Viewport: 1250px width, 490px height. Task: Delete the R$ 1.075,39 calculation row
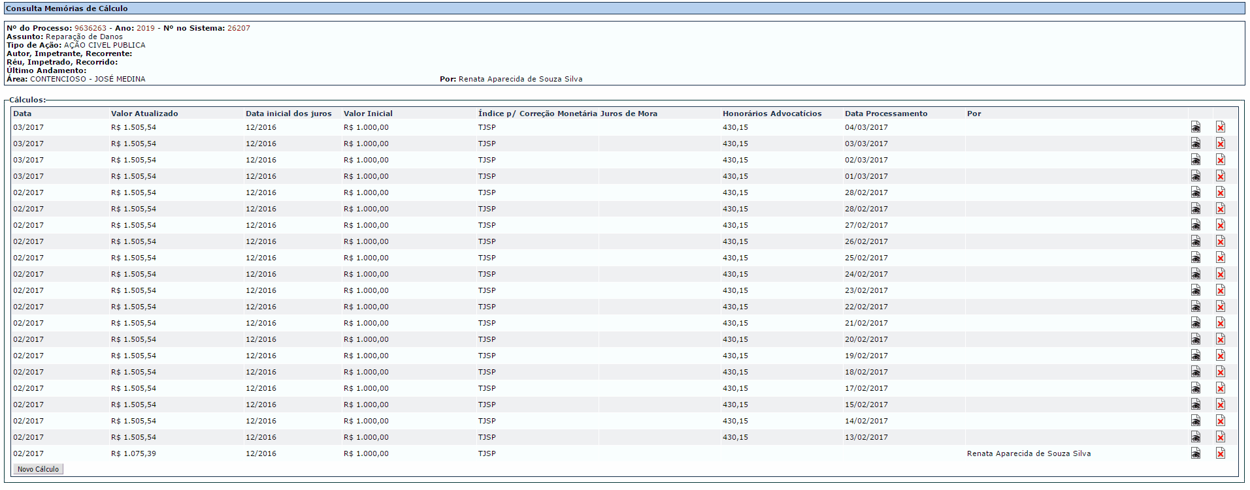coord(1220,453)
